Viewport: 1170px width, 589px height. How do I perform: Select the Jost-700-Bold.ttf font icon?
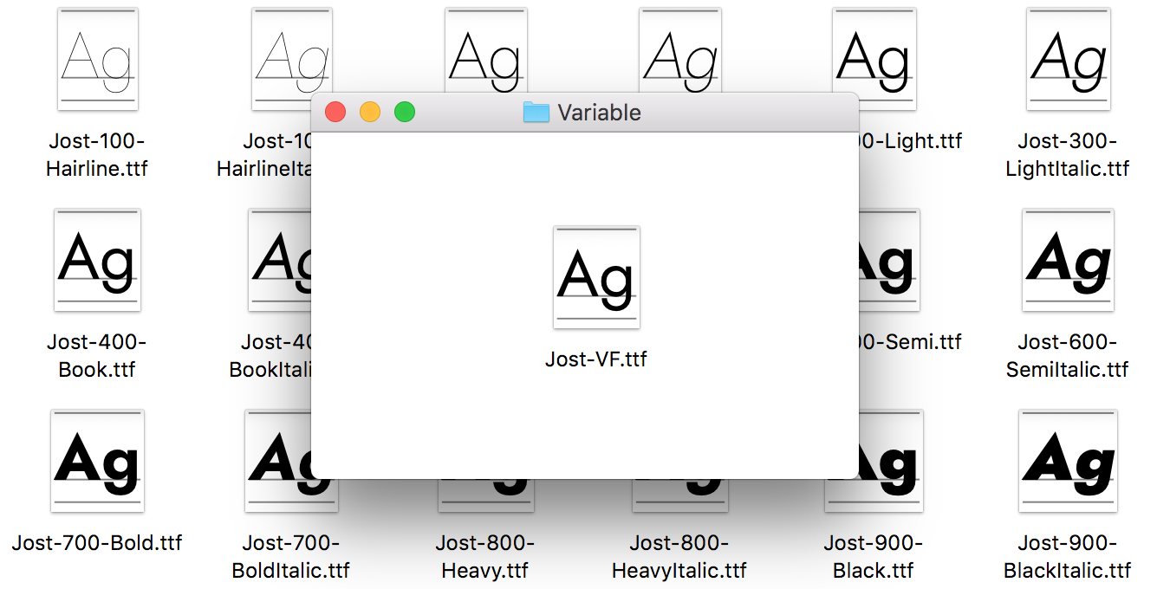(x=97, y=461)
